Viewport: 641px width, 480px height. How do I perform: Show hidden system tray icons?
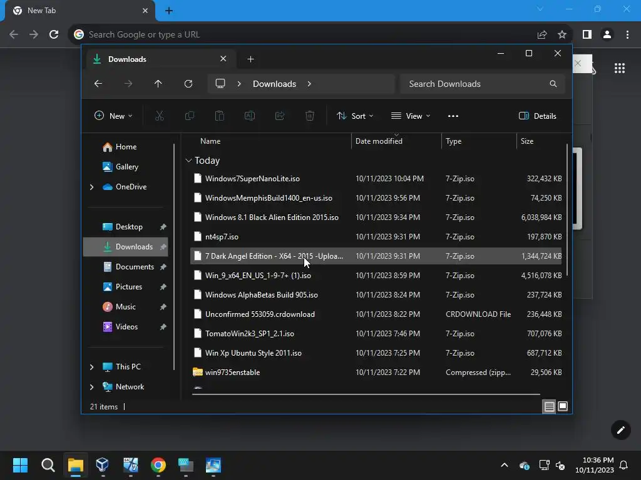coord(505,465)
